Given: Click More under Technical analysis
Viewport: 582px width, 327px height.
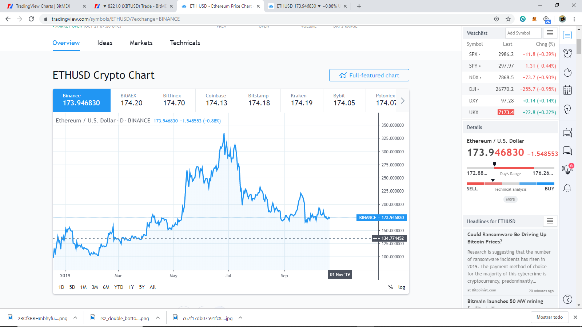Looking at the screenshot, I should click(x=510, y=199).
